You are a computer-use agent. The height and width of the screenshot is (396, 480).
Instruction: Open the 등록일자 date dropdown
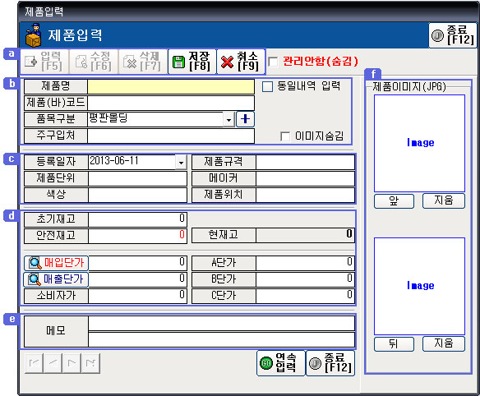pyautogui.click(x=181, y=162)
